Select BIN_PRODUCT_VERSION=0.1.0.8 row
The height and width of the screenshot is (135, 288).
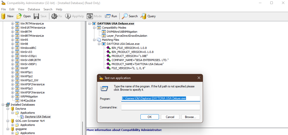click(132, 52)
